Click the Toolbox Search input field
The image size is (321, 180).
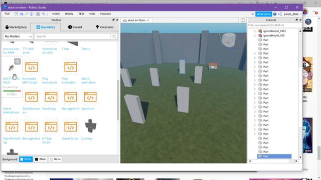(72, 36)
